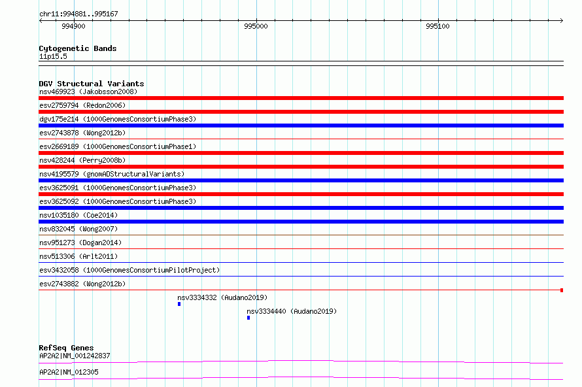
Task: Open esv3432058 (1000GenomesConsortiumPilotProject) label
Action: (x=129, y=270)
